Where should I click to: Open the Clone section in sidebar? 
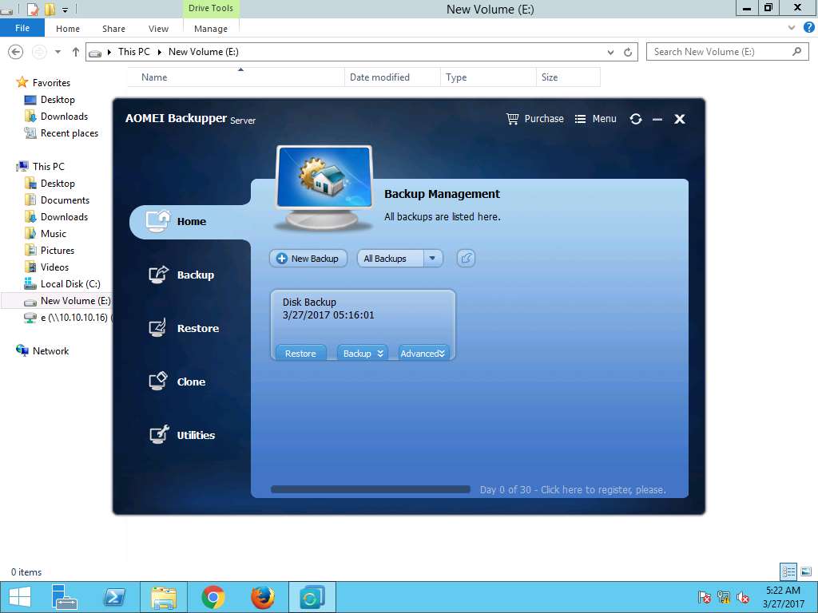[x=177, y=382]
